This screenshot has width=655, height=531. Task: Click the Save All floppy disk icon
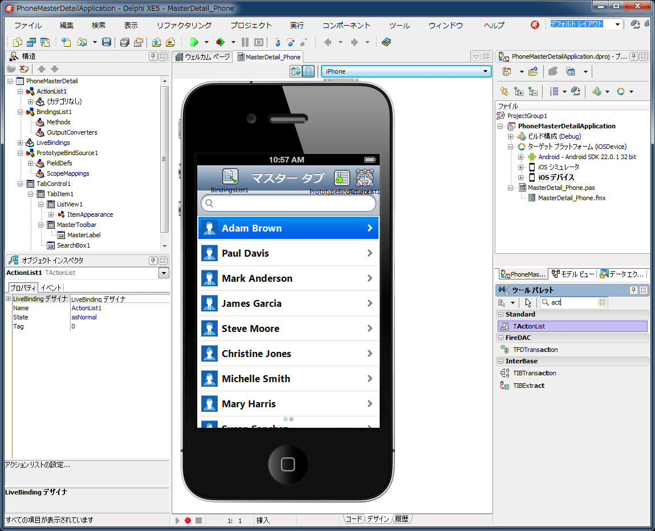click(124, 42)
